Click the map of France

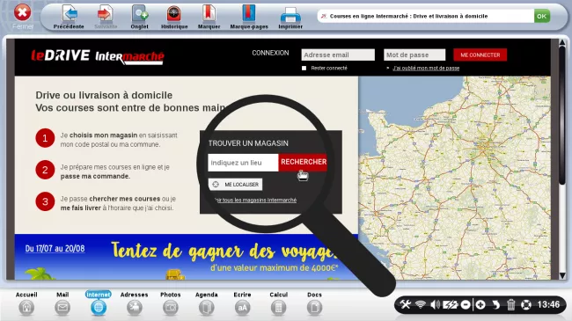coord(455,178)
